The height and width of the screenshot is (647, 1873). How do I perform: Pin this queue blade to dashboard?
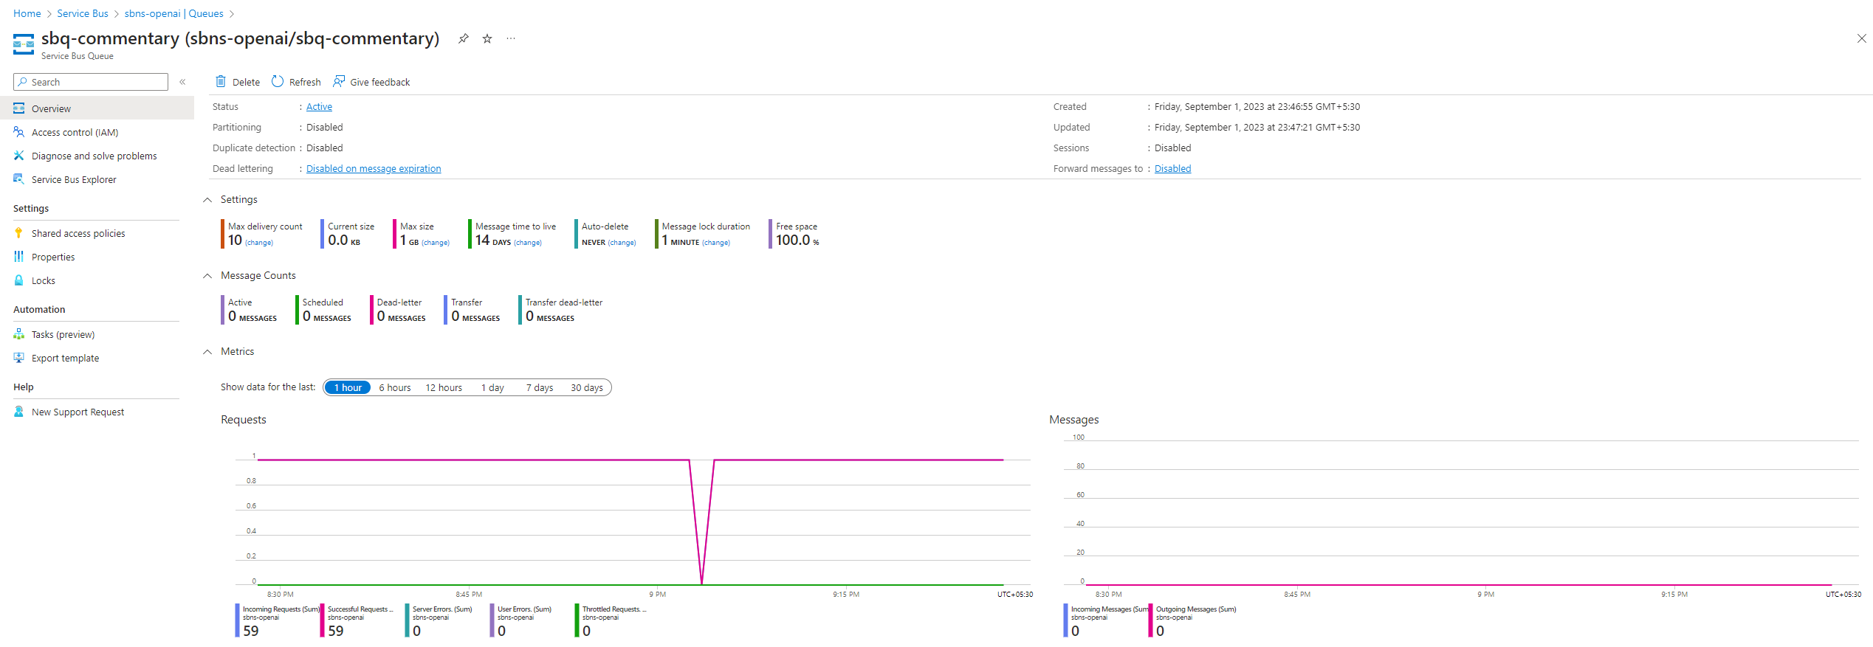463,38
